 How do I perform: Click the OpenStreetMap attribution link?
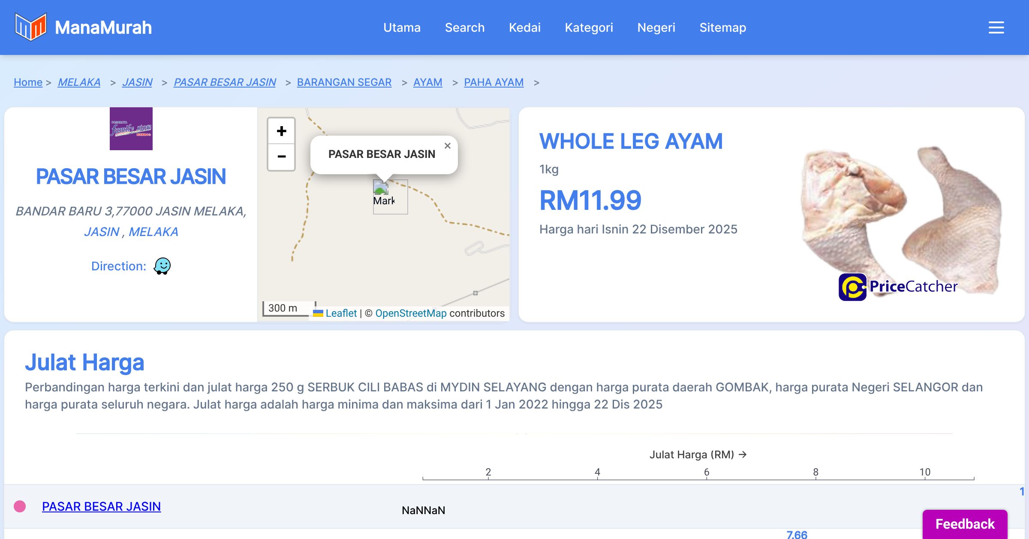pos(411,313)
